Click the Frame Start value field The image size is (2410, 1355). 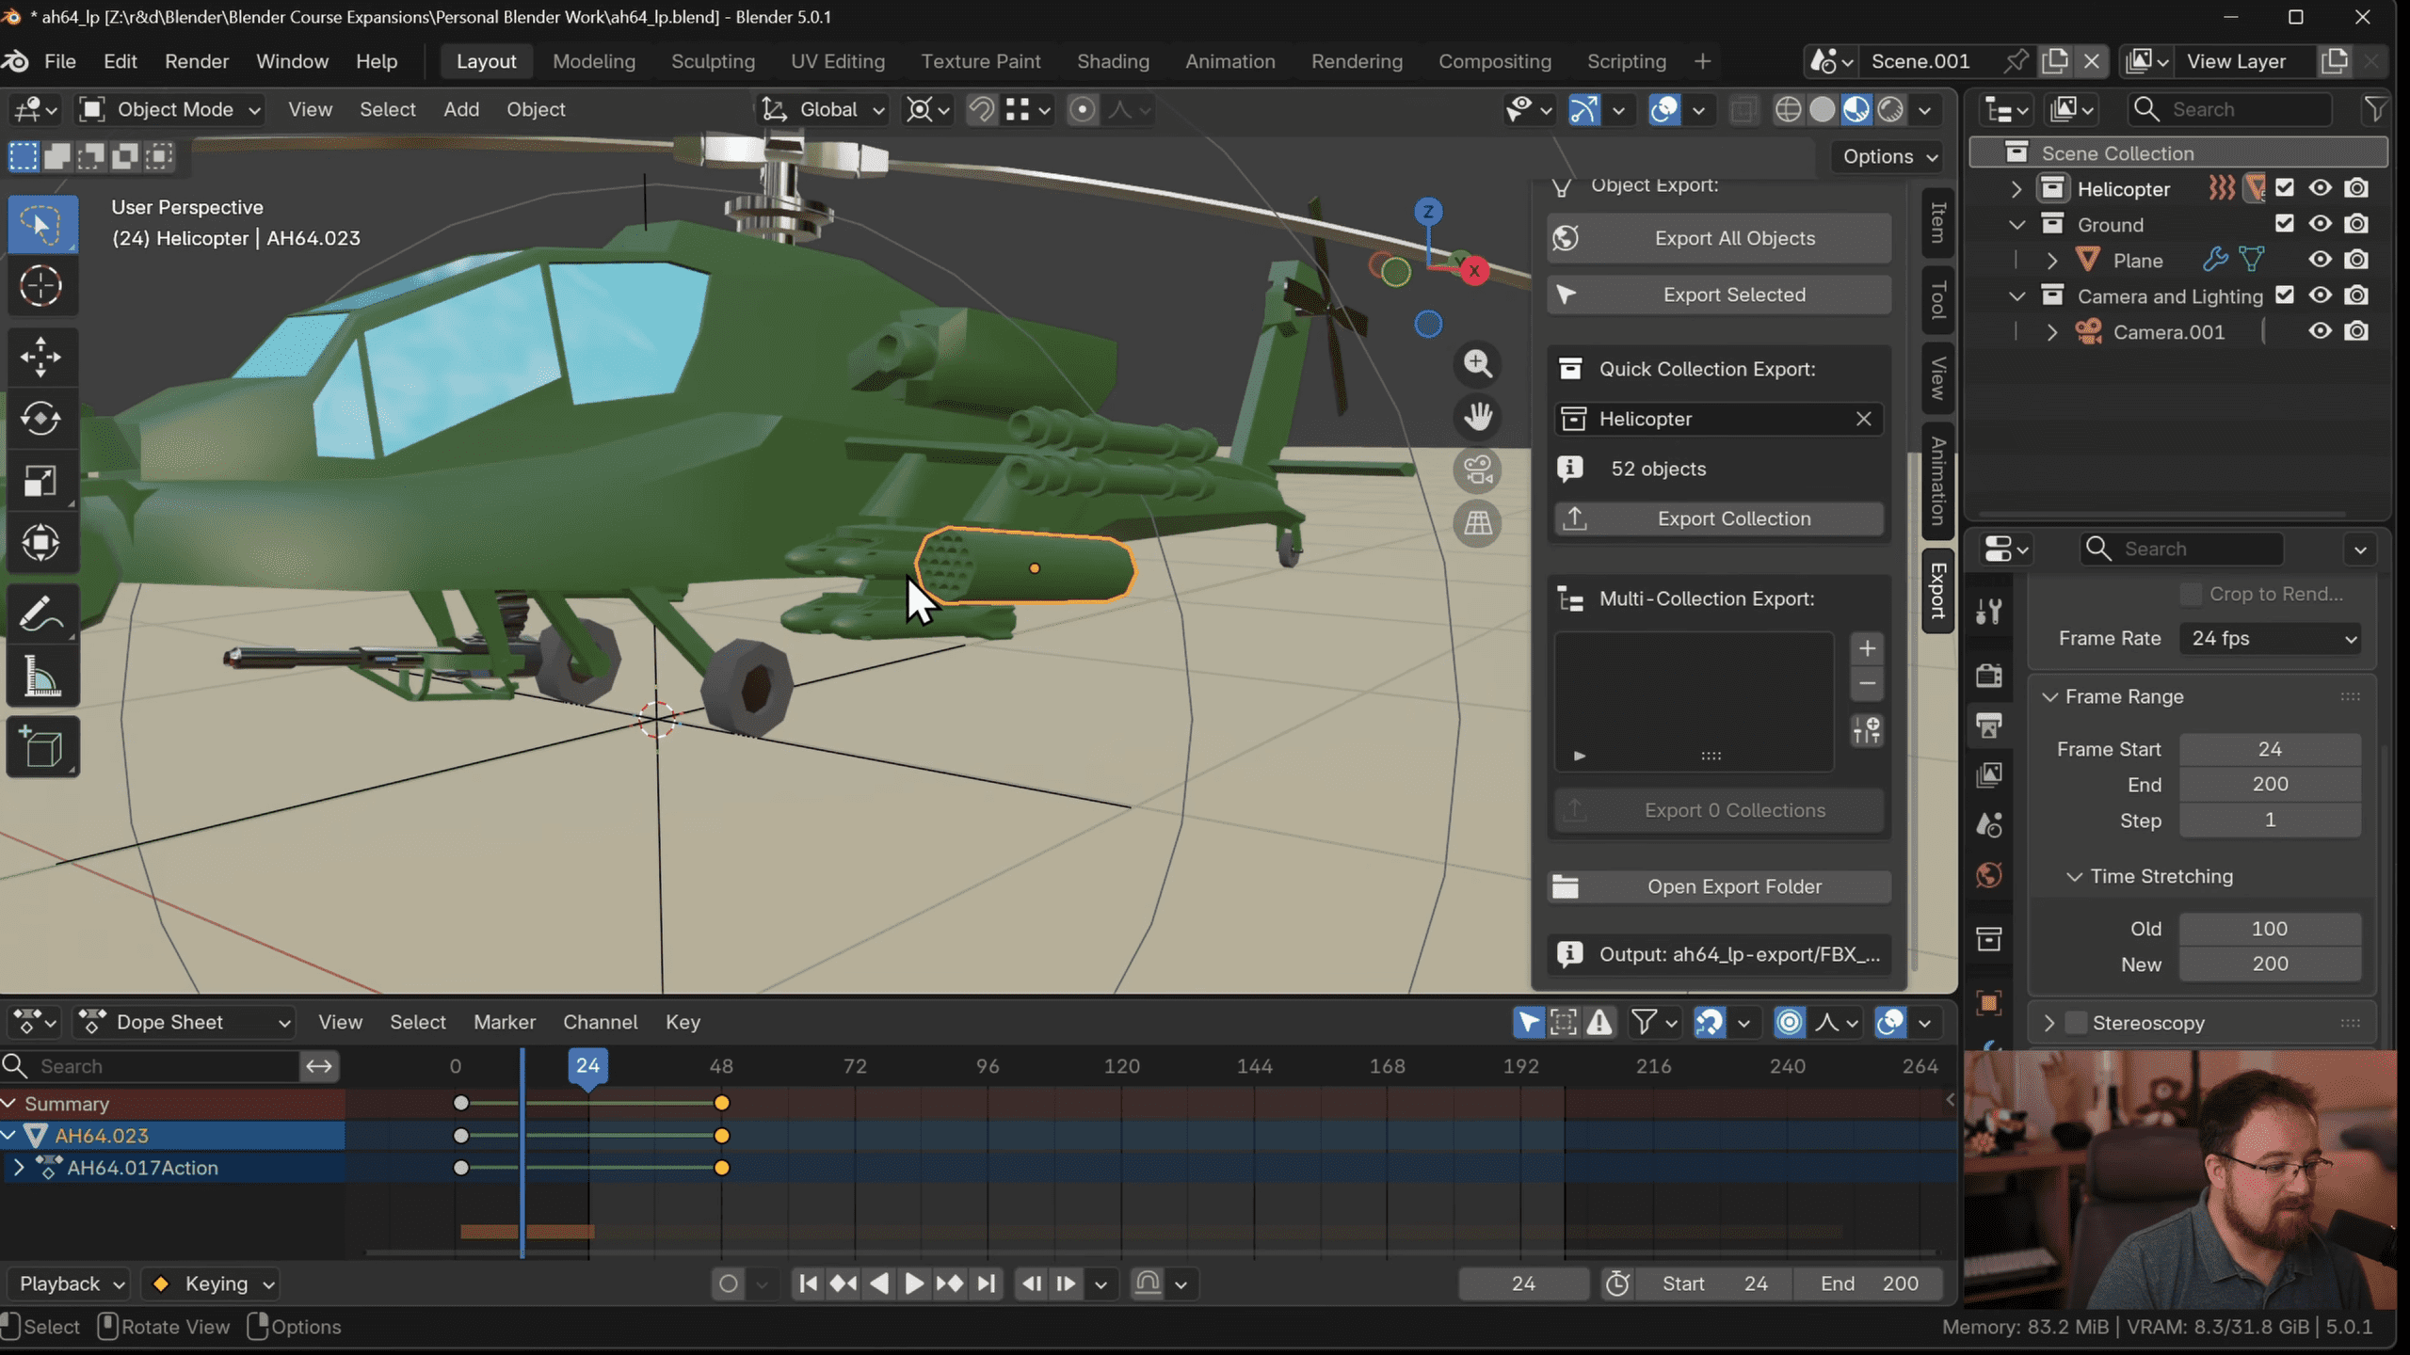[x=2270, y=749]
